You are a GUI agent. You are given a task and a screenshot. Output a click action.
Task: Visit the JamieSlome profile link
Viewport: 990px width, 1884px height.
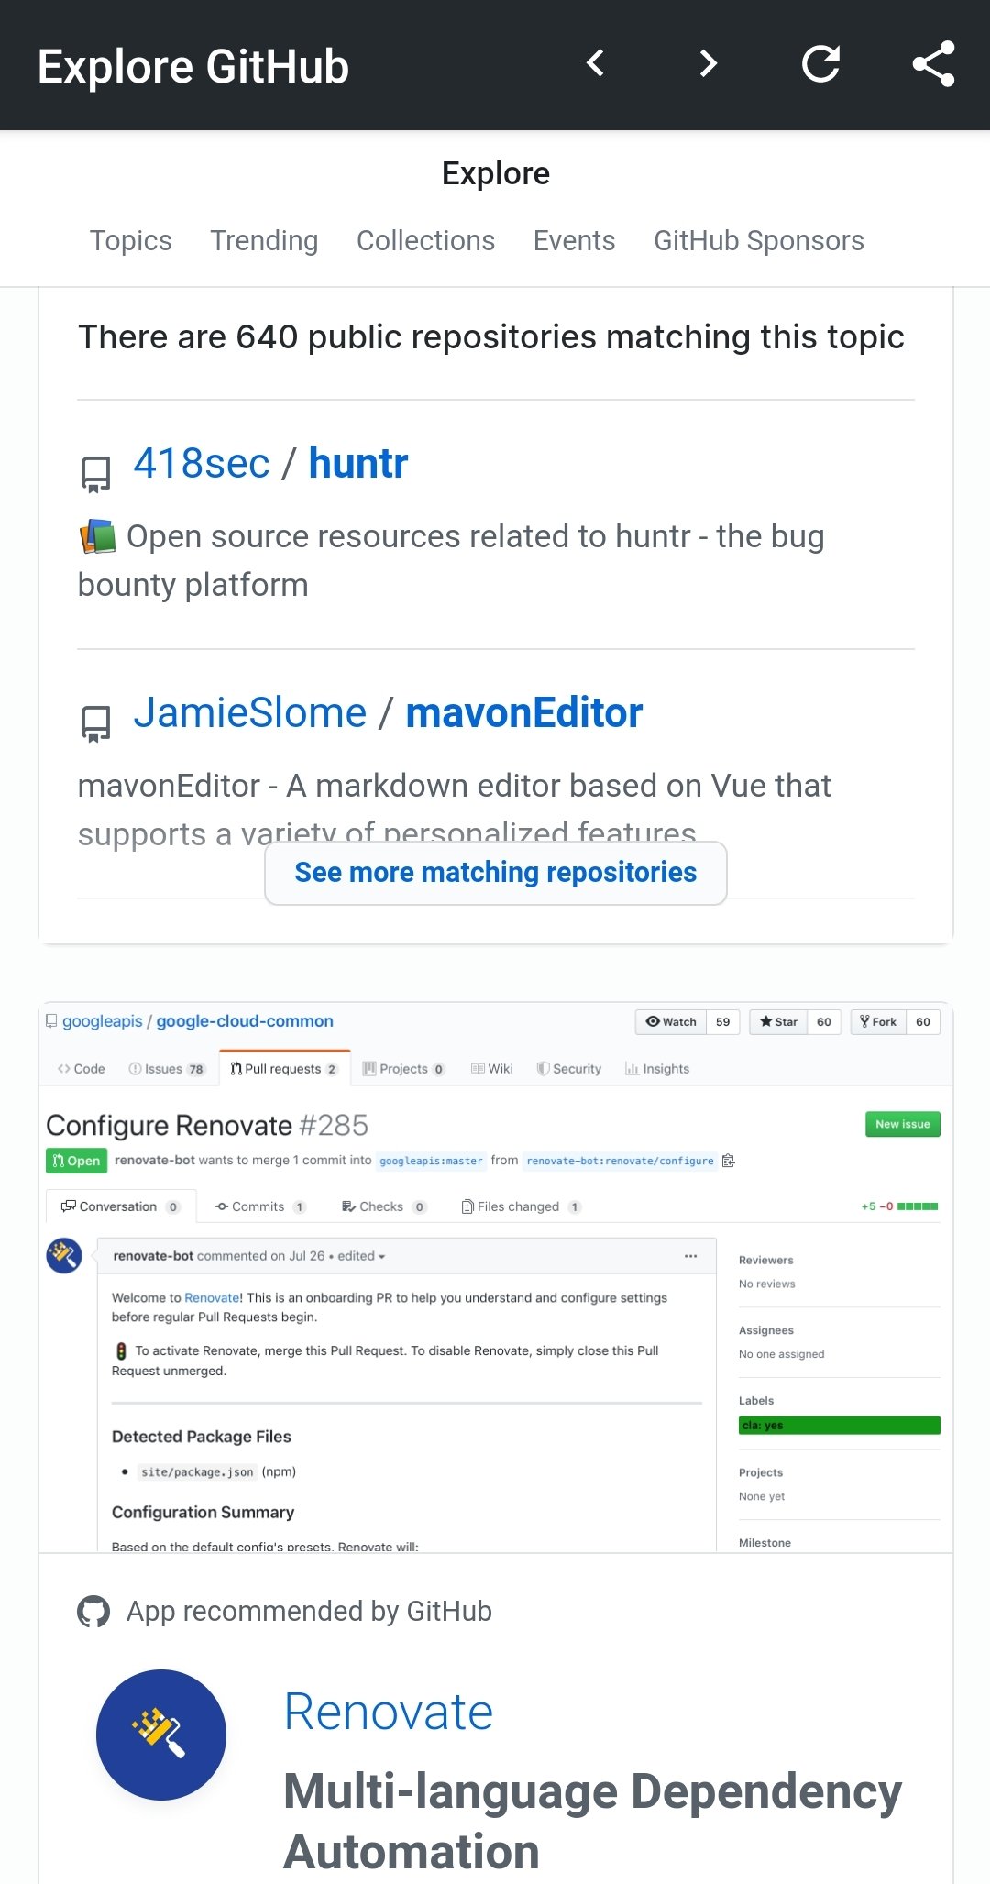250,713
